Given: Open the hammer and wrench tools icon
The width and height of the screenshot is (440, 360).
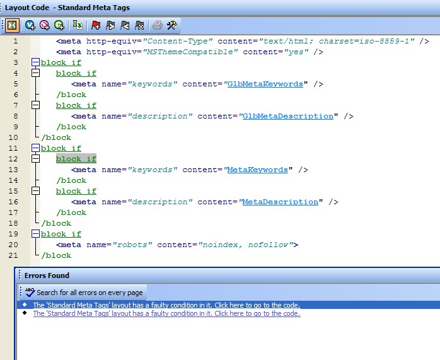Looking at the screenshot, I should click(171, 25).
